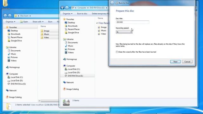The image size is (203, 114).
Task: Click Open button in Disc burn window toolbar
Action: [24, 22]
